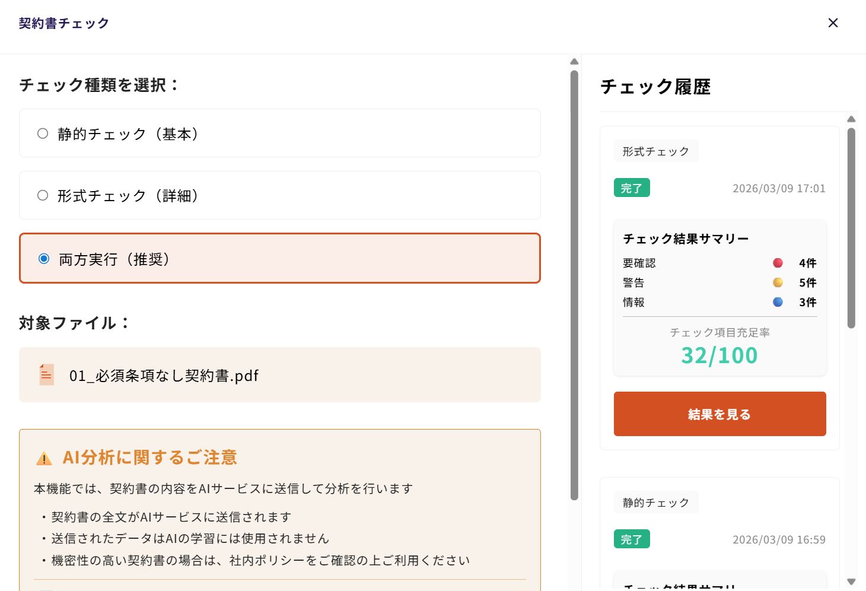Image resolution: width=866 pixels, height=591 pixels.
Task: Click history panel scrollbar down arrow
Action: point(851,582)
